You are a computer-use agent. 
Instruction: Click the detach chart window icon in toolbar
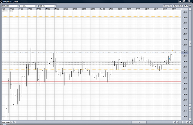tap(190, 6)
